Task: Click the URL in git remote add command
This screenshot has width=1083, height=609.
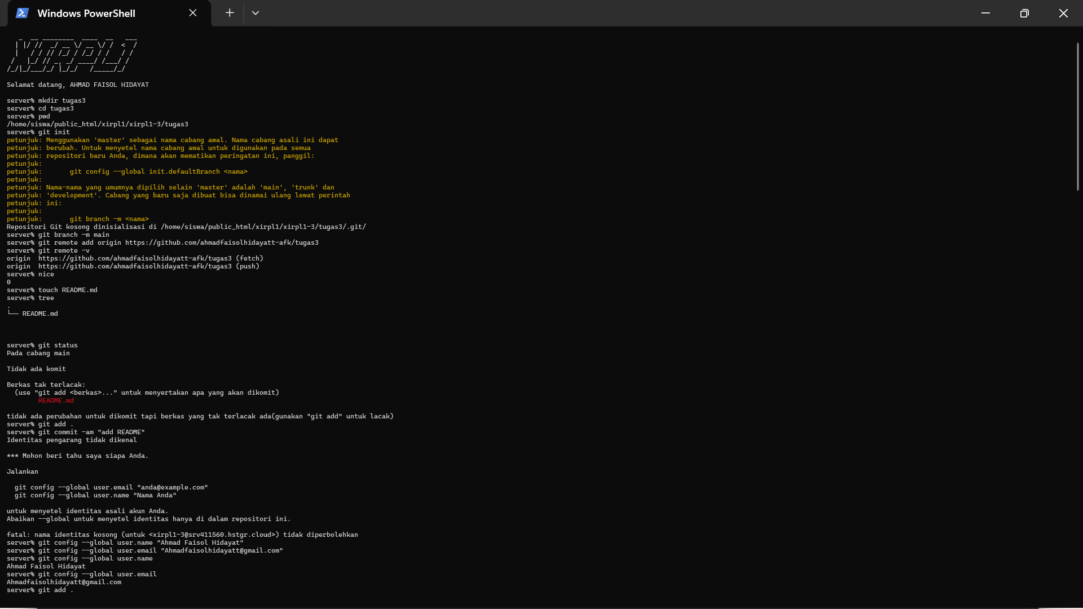Action: pos(222,242)
